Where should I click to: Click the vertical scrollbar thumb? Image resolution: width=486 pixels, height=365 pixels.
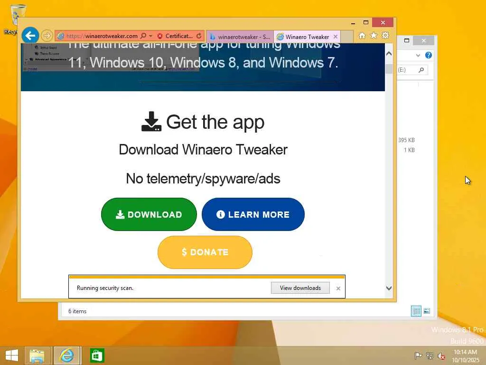[389, 68]
